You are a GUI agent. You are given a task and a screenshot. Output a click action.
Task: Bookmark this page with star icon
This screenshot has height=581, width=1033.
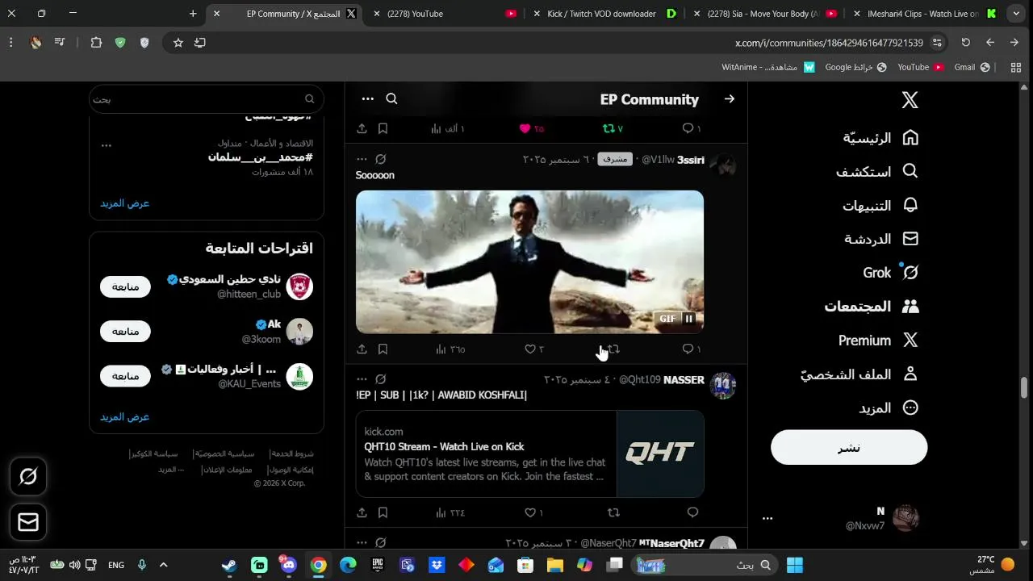[x=178, y=43]
